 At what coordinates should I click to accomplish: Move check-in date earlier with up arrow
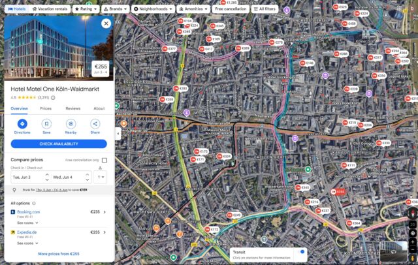point(47,175)
